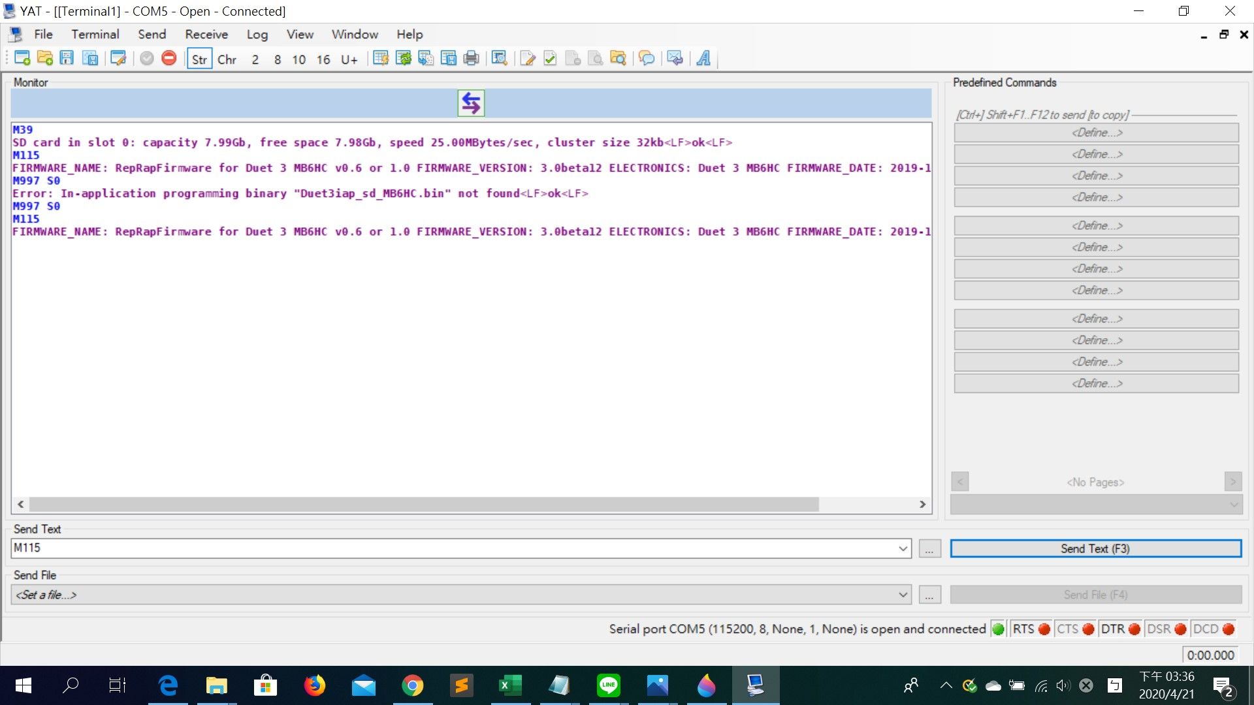Click next predefined page arrow button
1254x705 pixels.
[1232, 482]
